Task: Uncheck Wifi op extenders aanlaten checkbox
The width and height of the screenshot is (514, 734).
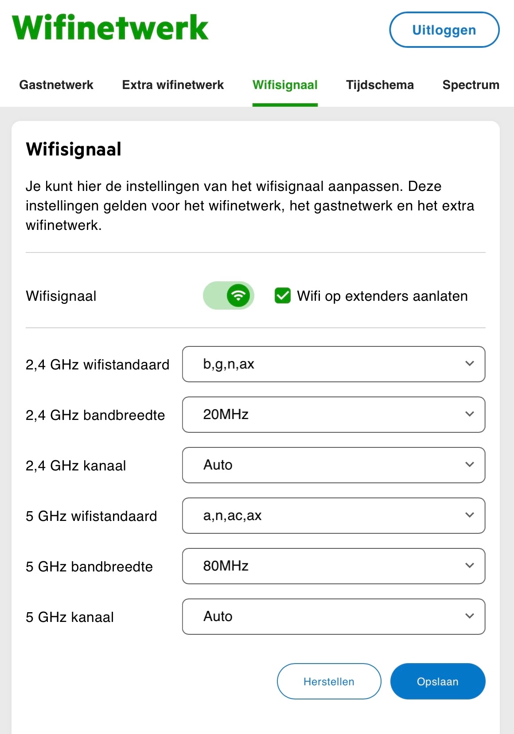Action: click(x=283, y=295)
